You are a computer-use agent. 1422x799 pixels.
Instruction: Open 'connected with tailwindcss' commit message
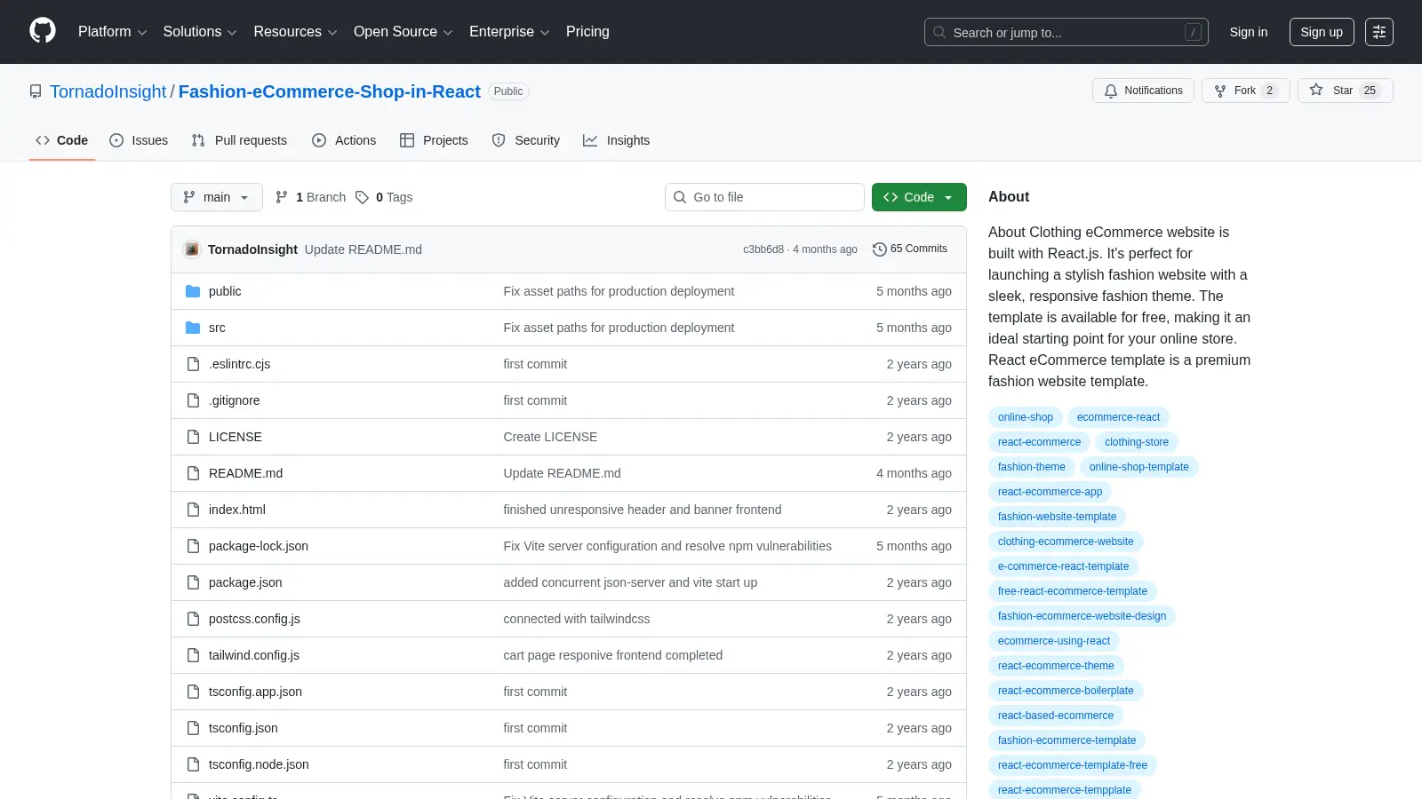(x=577, y=619)
